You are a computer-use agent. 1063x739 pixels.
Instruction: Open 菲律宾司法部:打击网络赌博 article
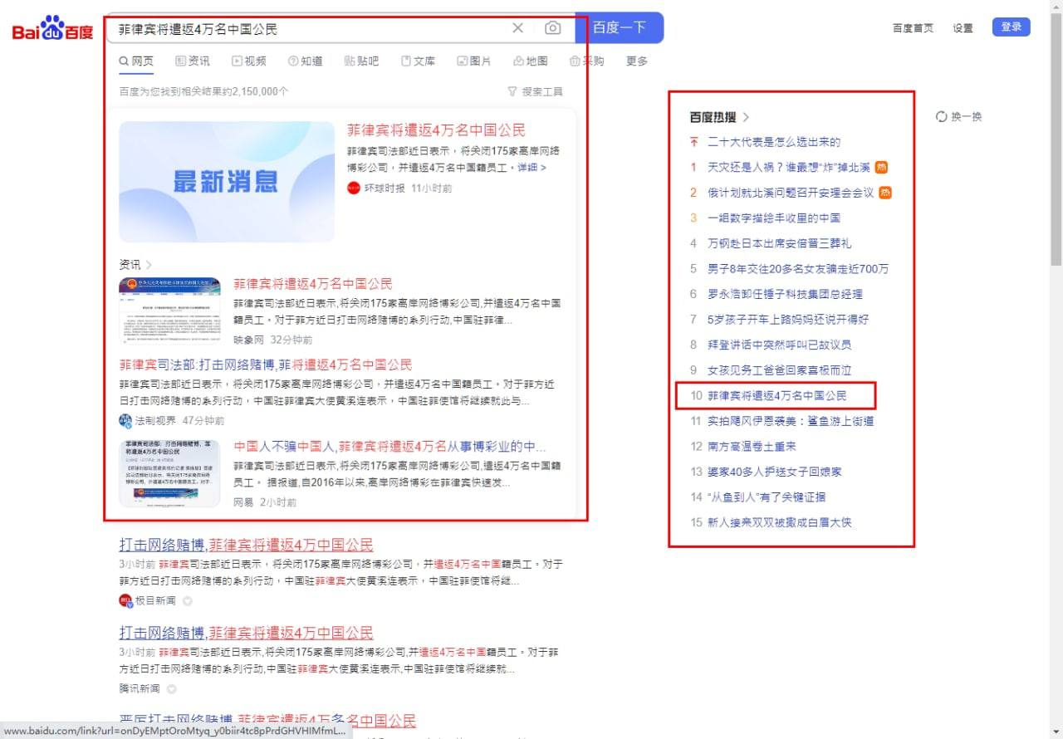(266, 365)
